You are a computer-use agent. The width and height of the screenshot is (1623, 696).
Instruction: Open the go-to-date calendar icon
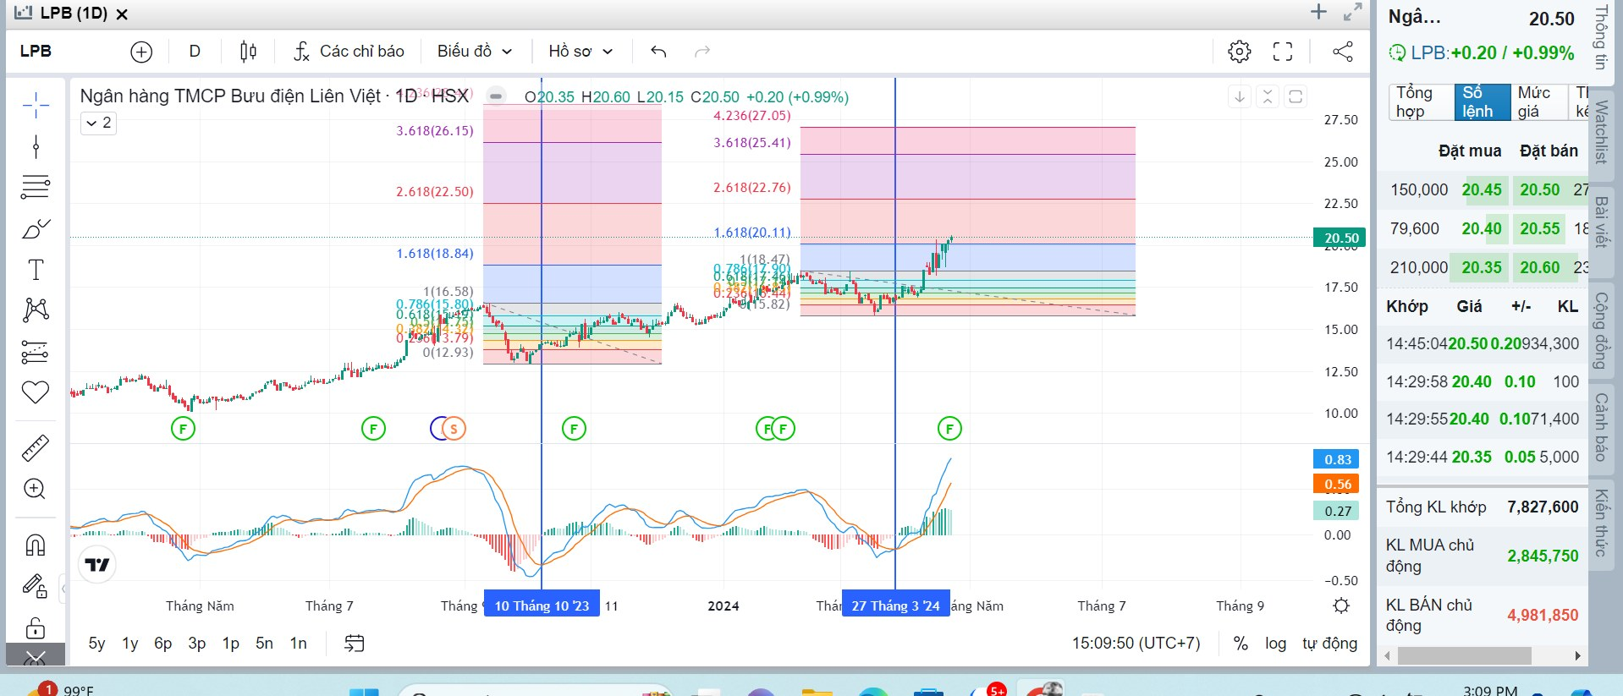(x=355, y=644)
